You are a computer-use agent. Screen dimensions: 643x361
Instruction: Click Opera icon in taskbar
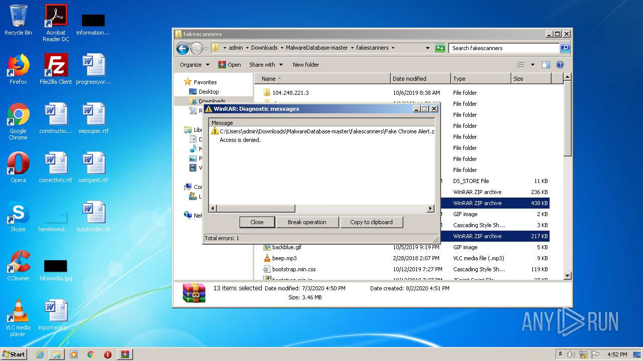coord(108,354)
